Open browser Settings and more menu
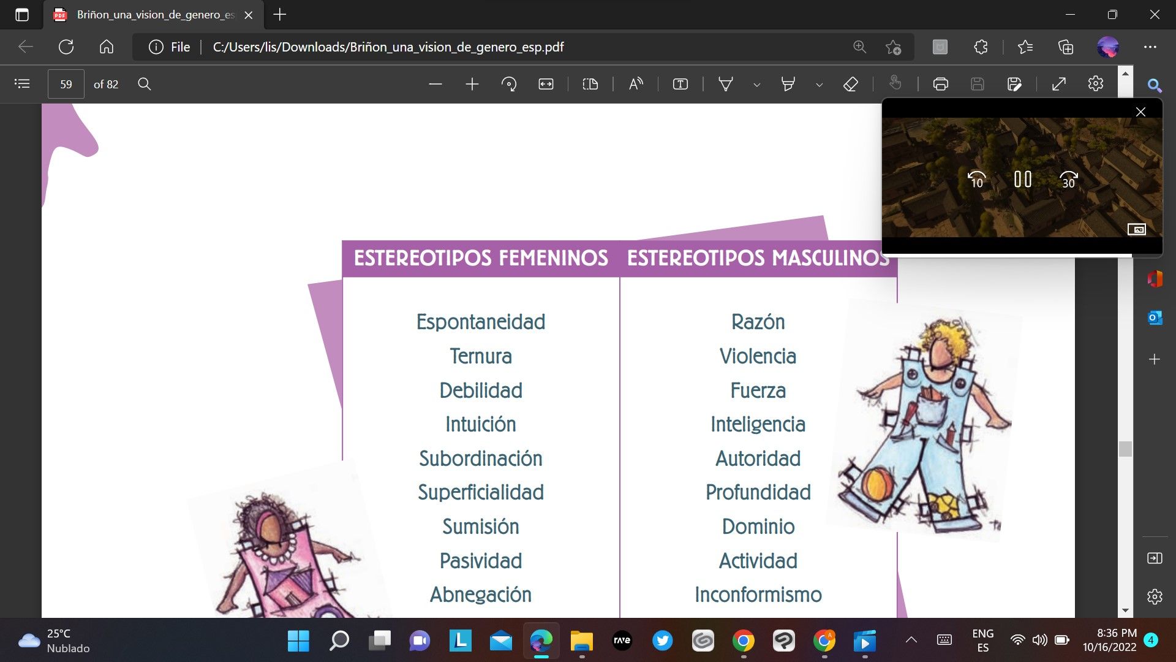 pos(1151,47)
